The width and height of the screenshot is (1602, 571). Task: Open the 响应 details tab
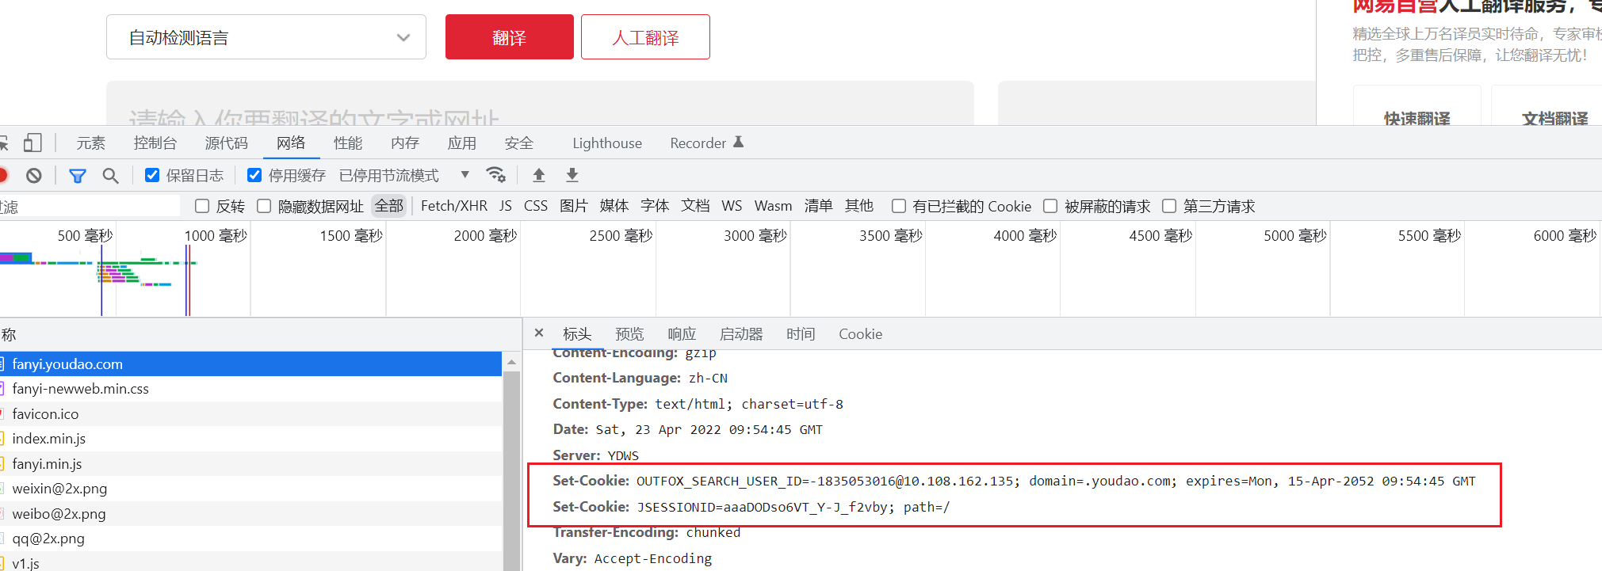click(682, 333)
